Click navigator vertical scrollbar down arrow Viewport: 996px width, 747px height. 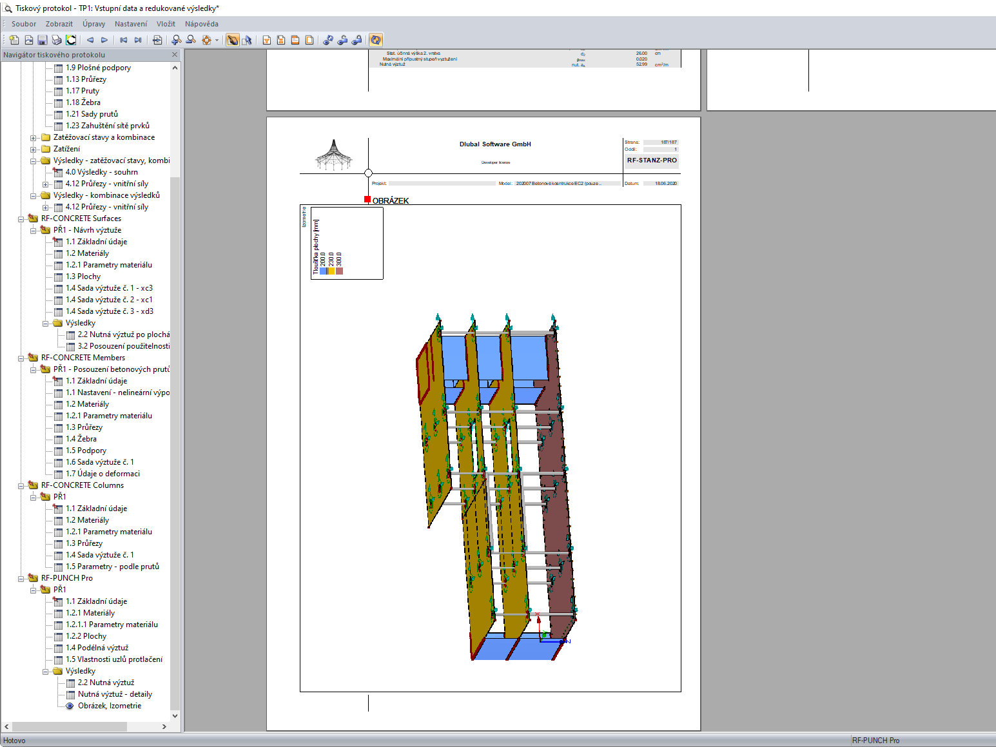(x=175, y=715)
